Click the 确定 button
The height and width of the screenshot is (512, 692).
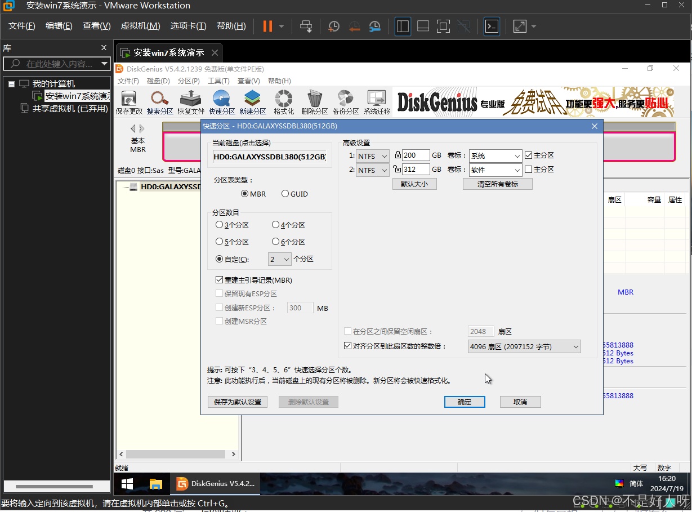(x=465, y=402)
